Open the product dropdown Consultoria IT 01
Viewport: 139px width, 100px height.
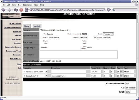[x=35, y=76]
